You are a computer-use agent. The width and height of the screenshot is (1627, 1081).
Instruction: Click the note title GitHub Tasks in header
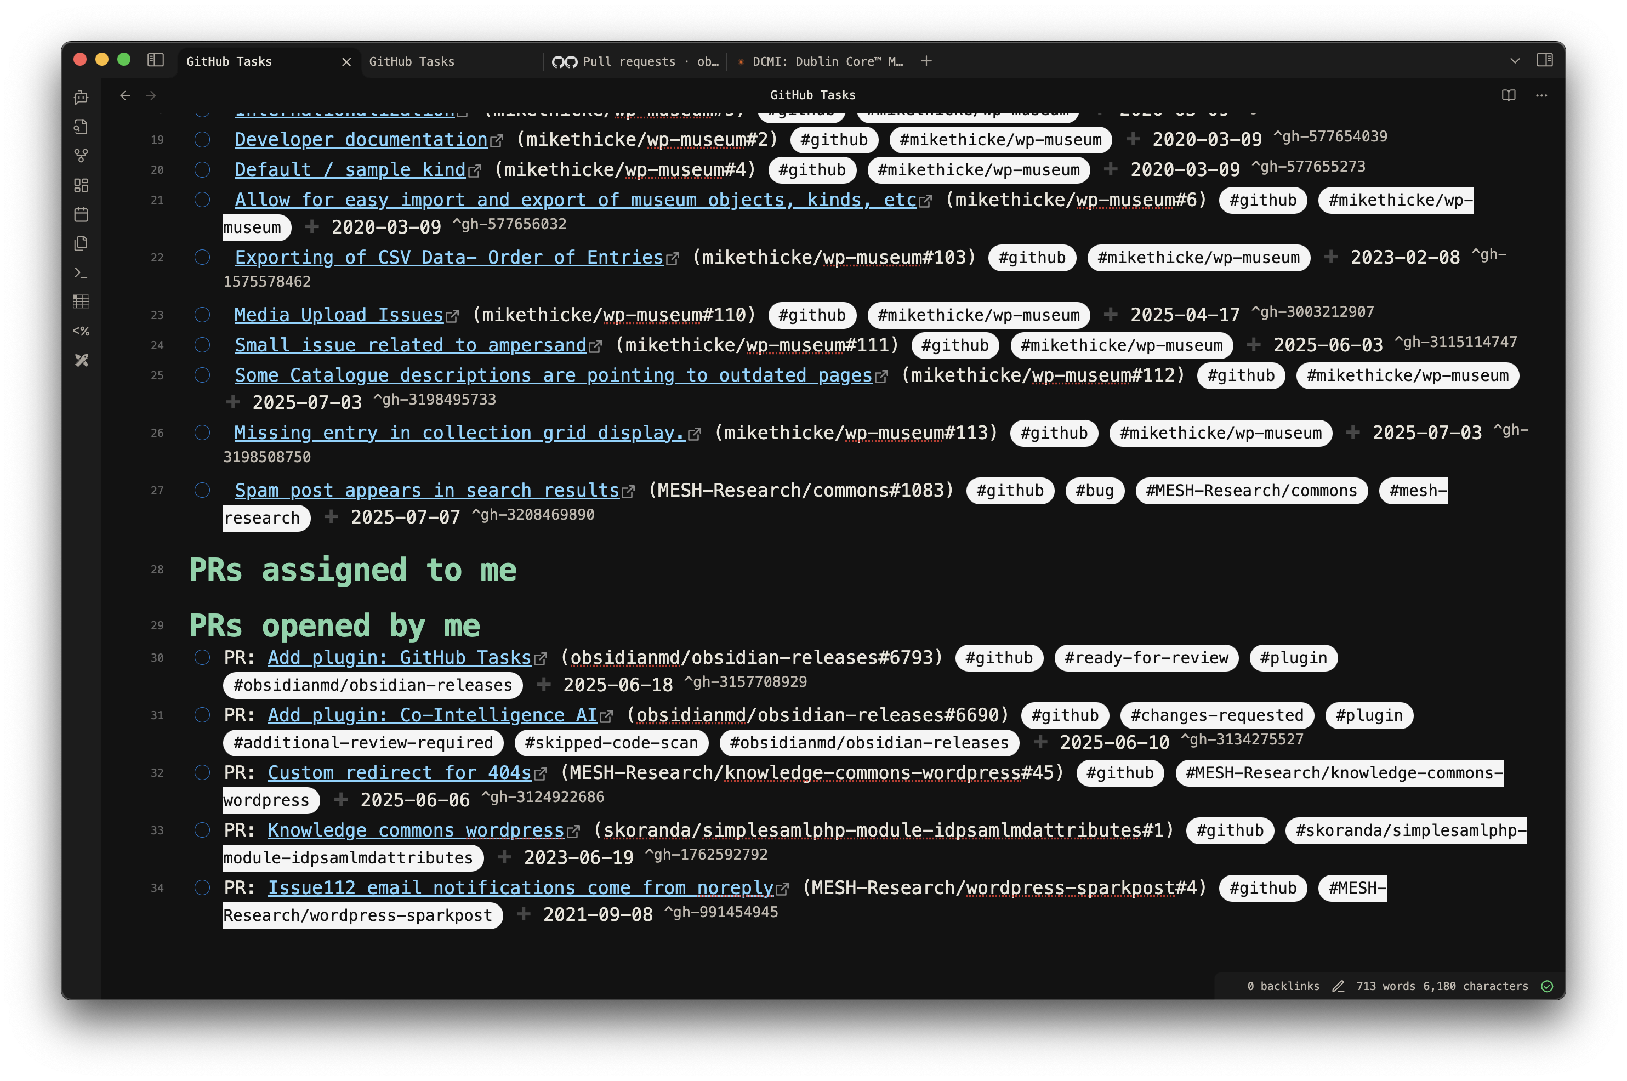pos(812,95)
